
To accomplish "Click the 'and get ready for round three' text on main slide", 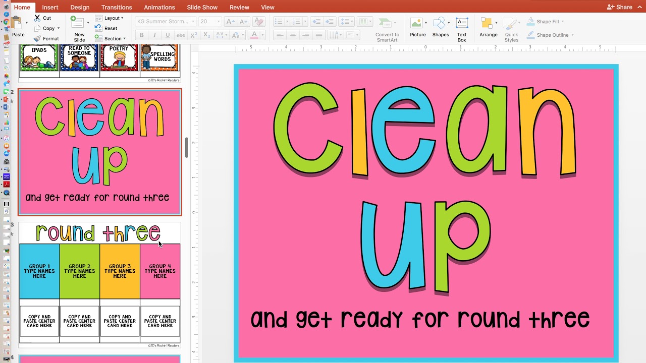I will tap(420, 319).
